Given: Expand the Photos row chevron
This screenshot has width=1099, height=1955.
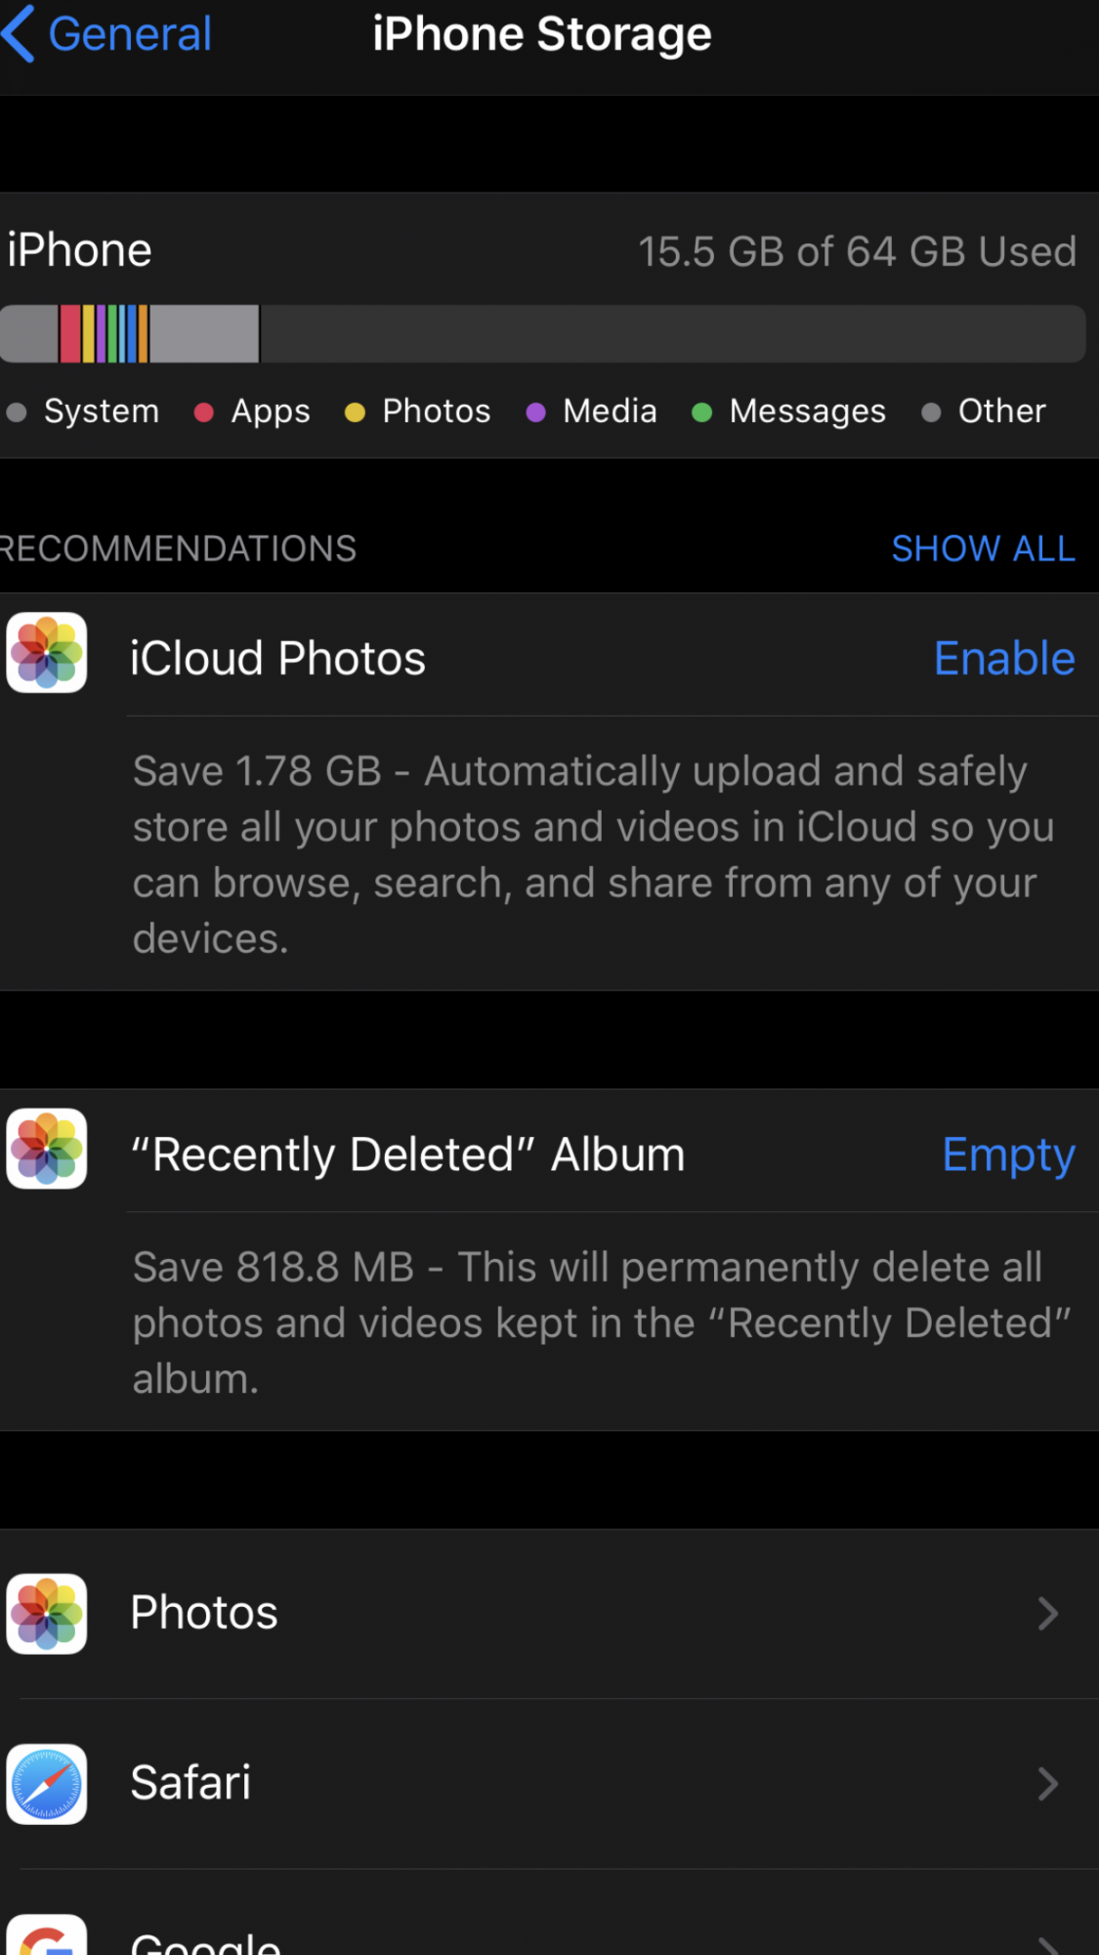Looking at the screenshot, I should [x=1048, y=1614].
